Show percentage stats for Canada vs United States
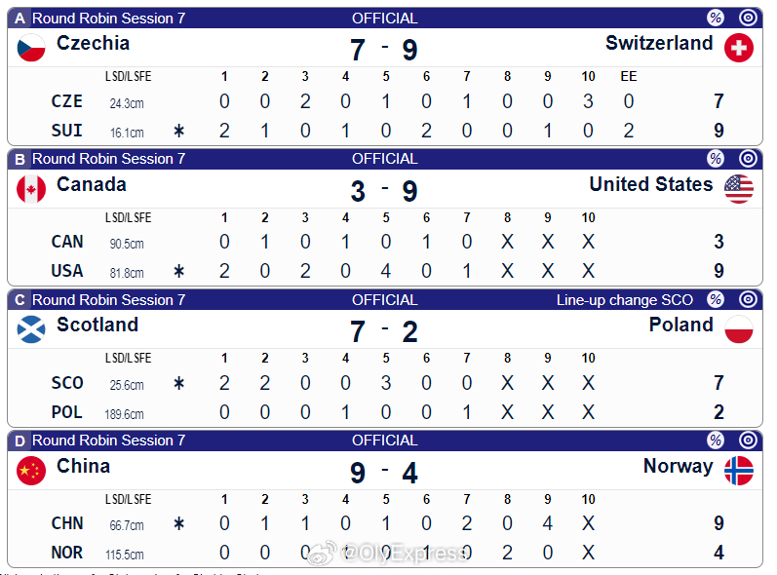 (715, 159)
